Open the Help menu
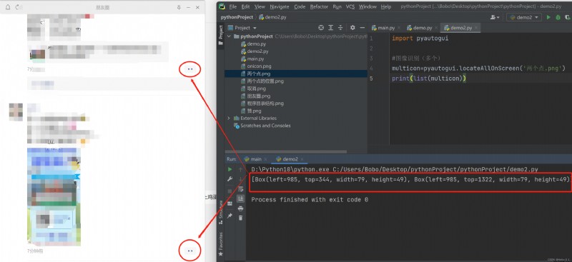572x262 pixels. (385, 6)
